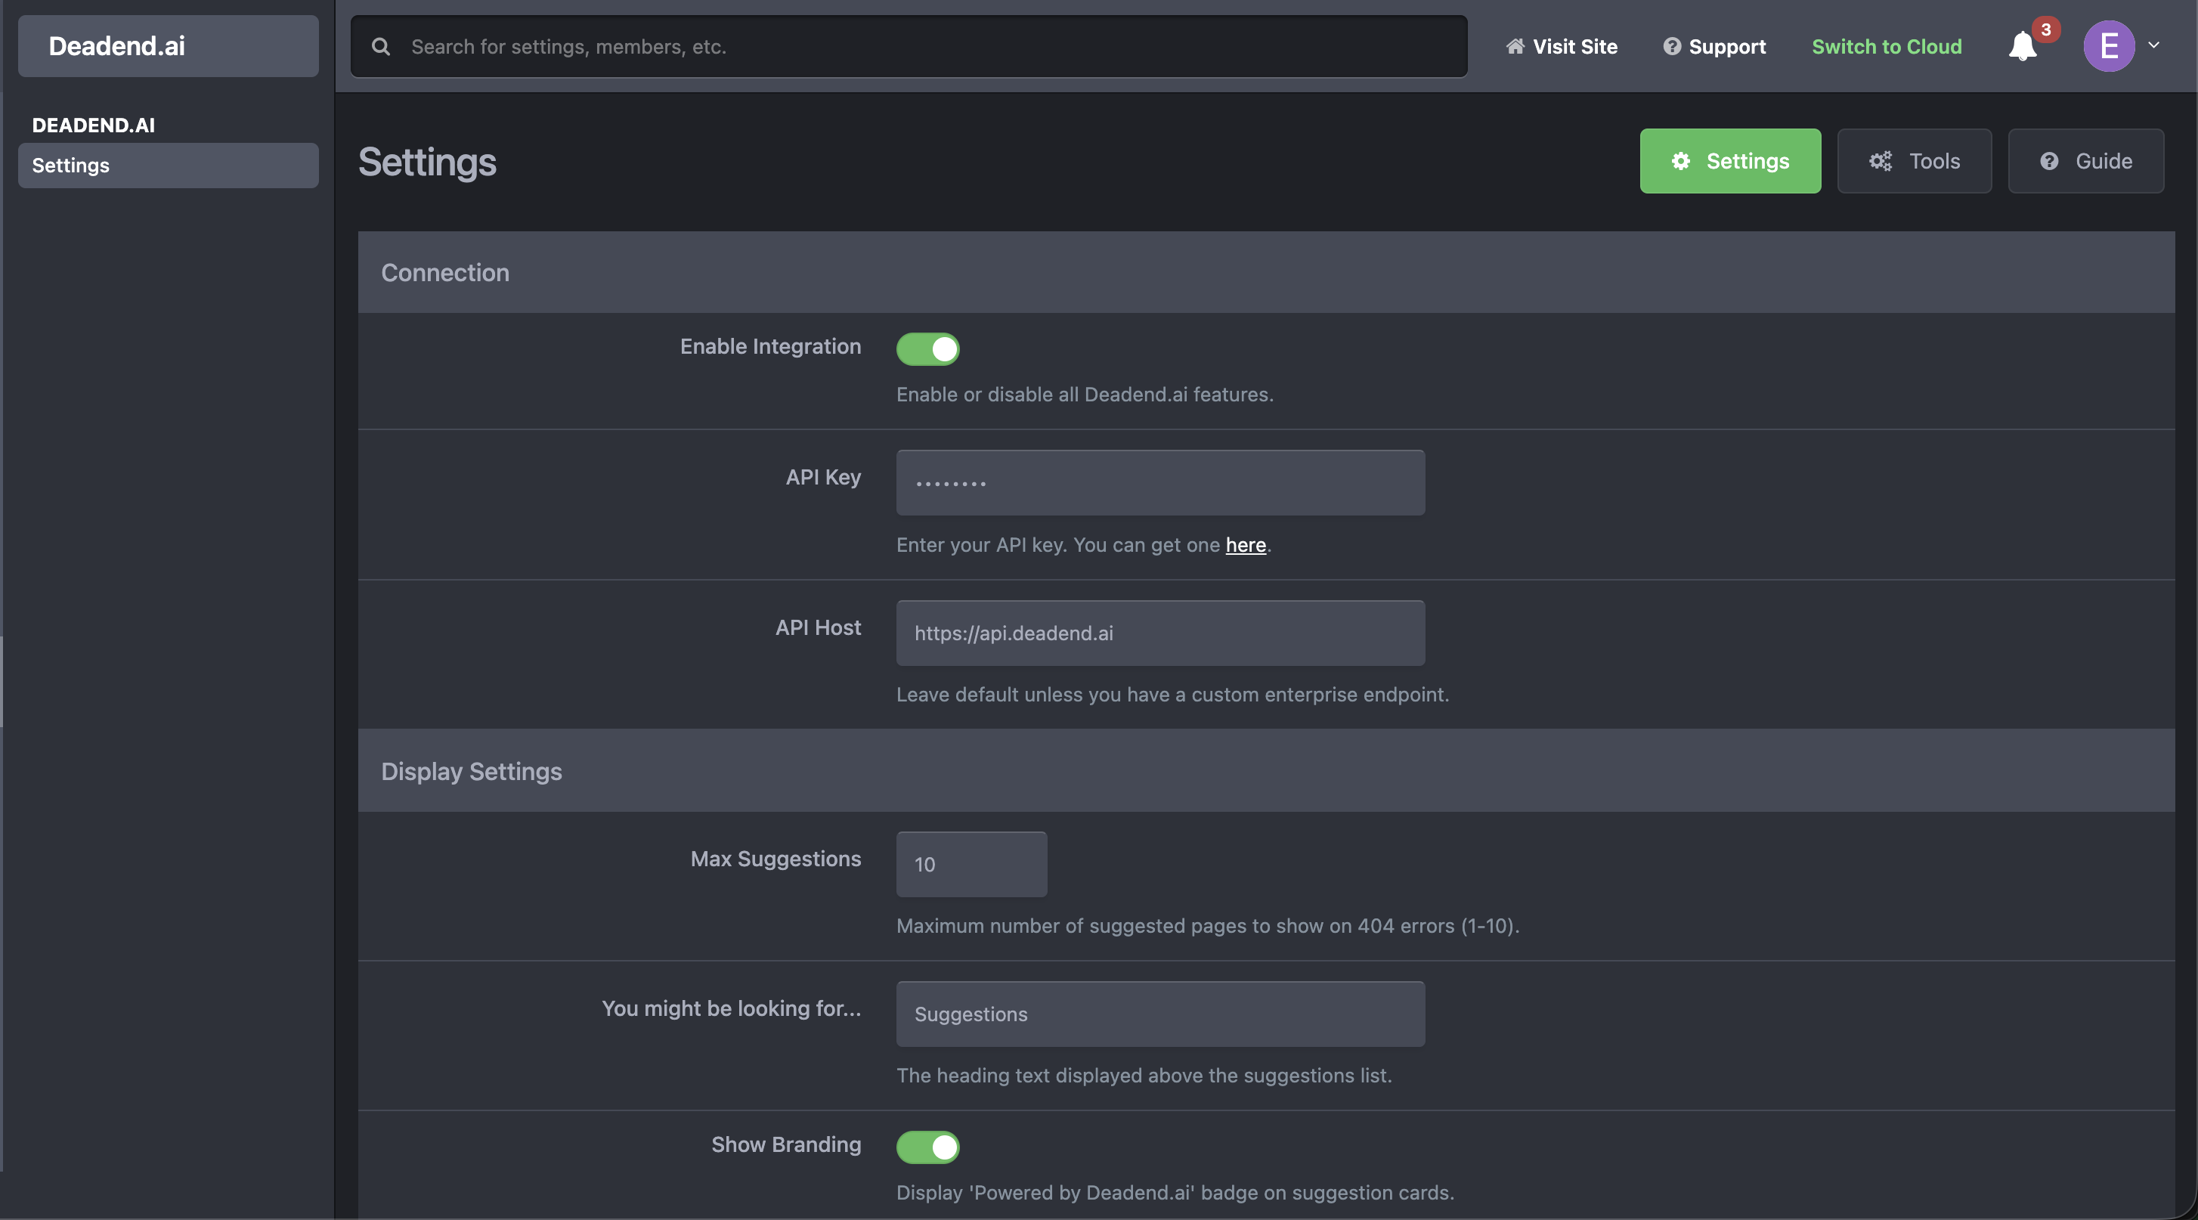Disable the Enable Integration toggle
The image size is (2198, 1220).
pyautogui.click(x=928, y=349)
